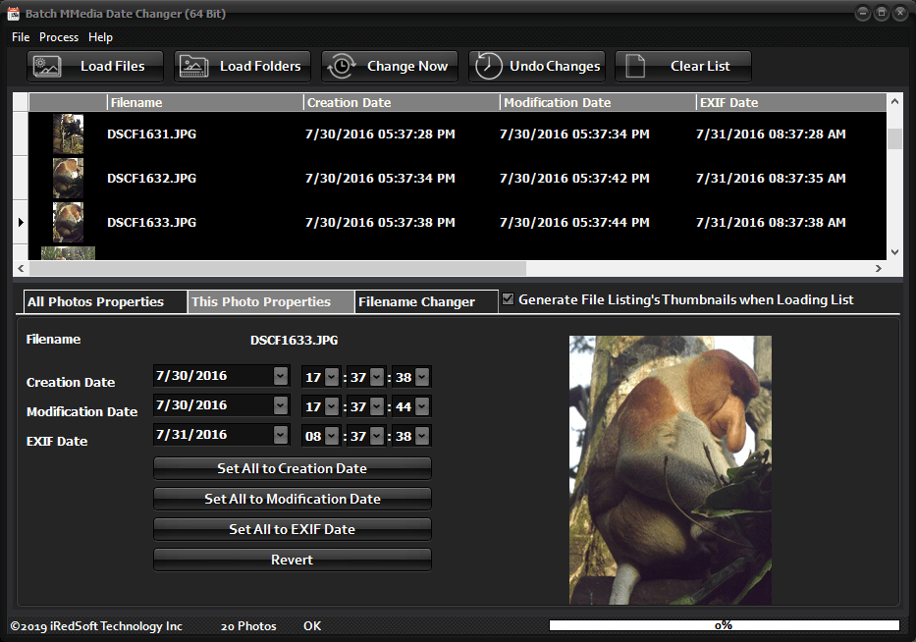The height and width of the screenshot is (642, 916).
Task: Click the Load Folders button label
Action: 260,66
